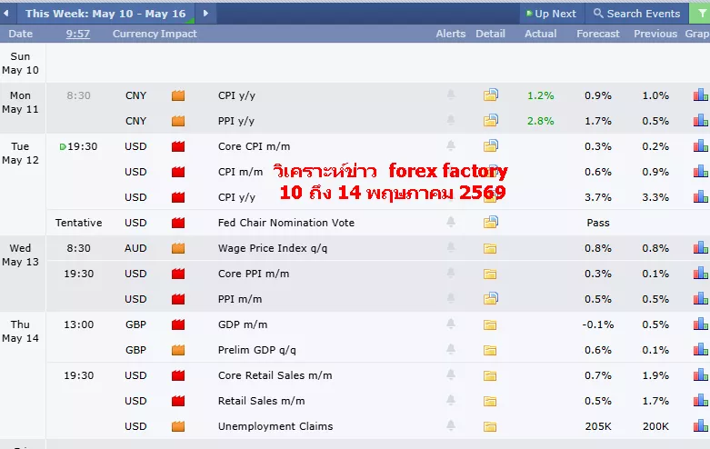
Task: Select the Unemployment Claims event
Action: coord(275,426)
